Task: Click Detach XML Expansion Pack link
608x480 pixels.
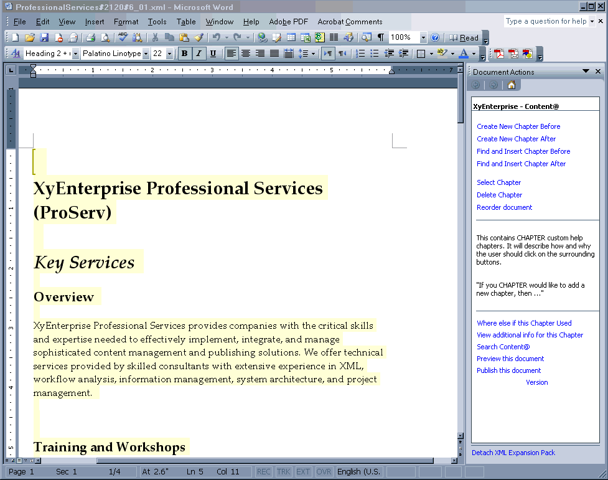Action: point(513,453)
